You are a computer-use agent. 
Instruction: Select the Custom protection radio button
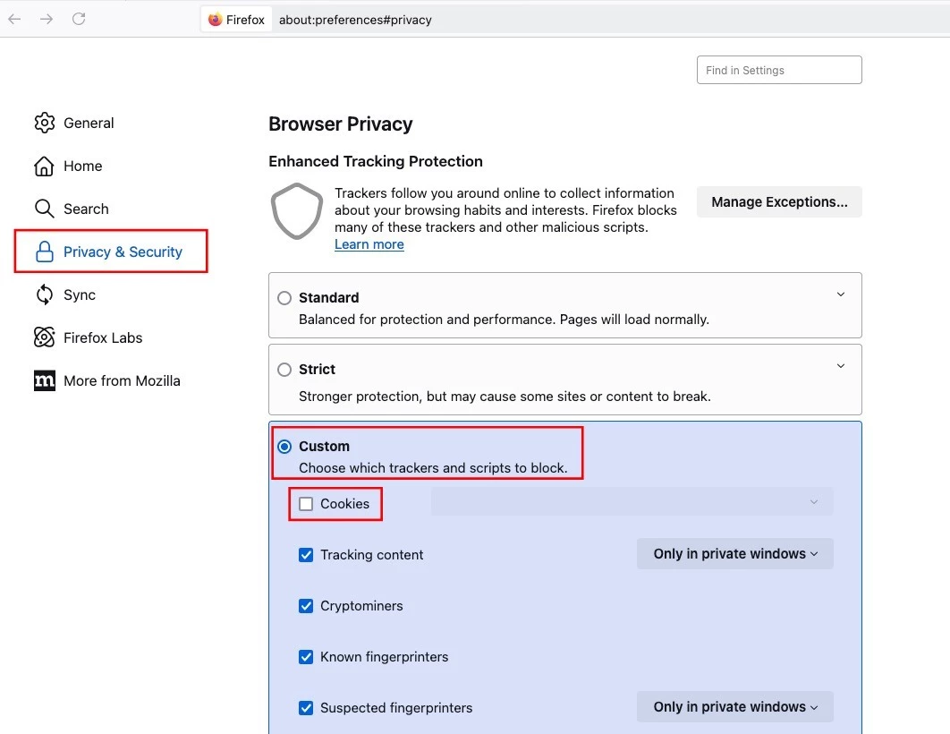(x=284, y=447)
